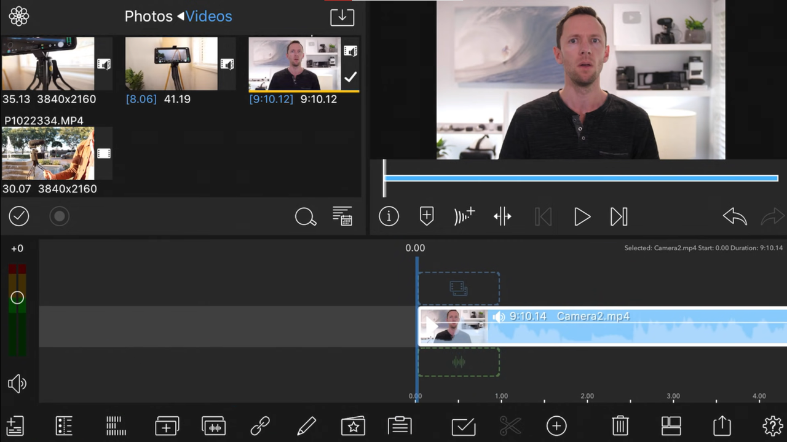Screen dimensions: 787x442
Task: Open the LumaFusion flower source menu
Action: (19, 16)
